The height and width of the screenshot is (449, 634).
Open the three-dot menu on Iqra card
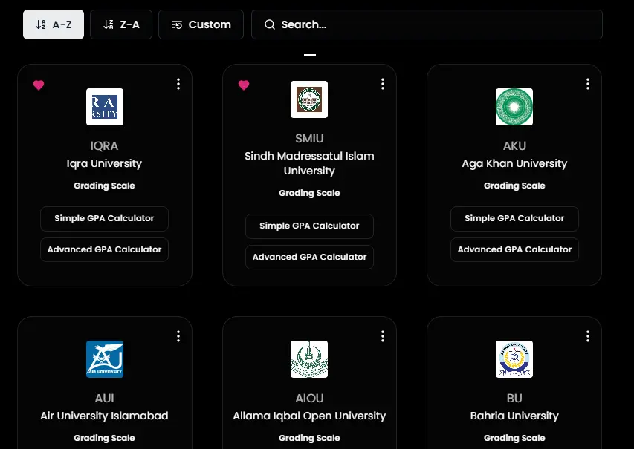pos(178,84)
